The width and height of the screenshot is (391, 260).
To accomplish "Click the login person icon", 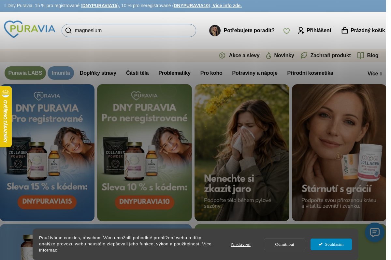I will (x=301, y=31).
